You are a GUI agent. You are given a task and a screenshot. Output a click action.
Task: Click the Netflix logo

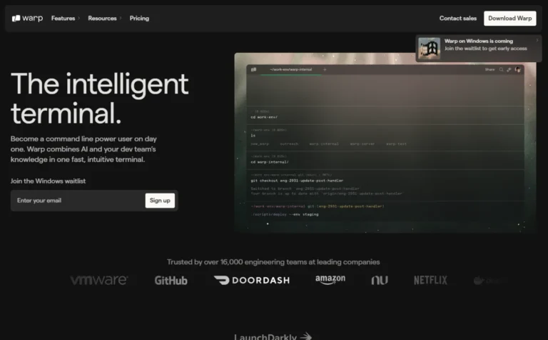(x=430, y=280)
